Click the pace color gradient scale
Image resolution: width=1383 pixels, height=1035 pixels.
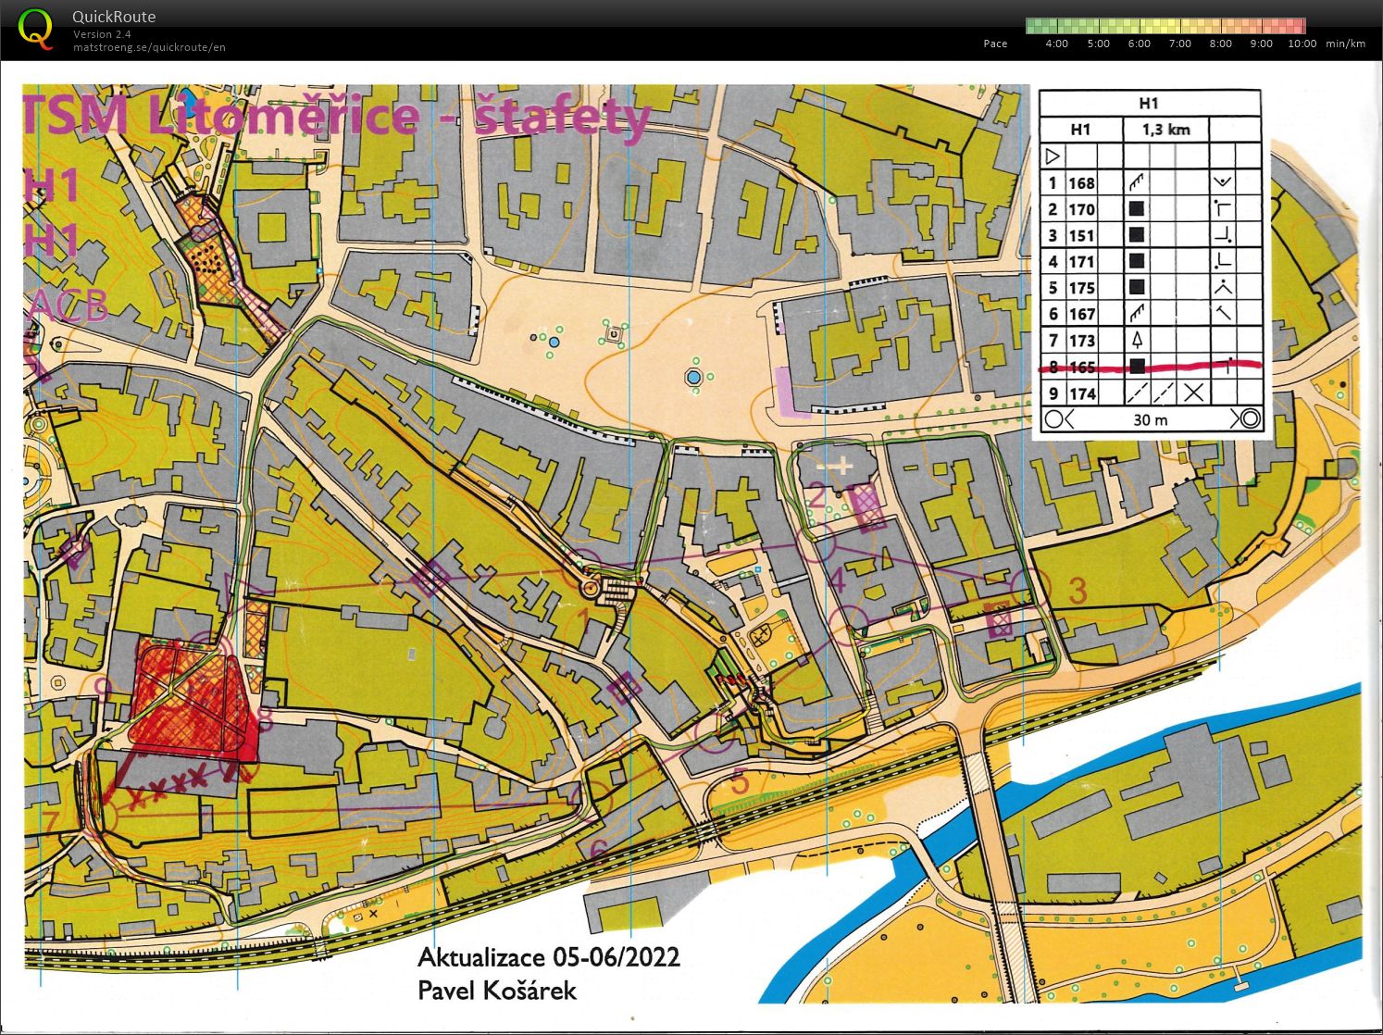tap(1165, 26)
